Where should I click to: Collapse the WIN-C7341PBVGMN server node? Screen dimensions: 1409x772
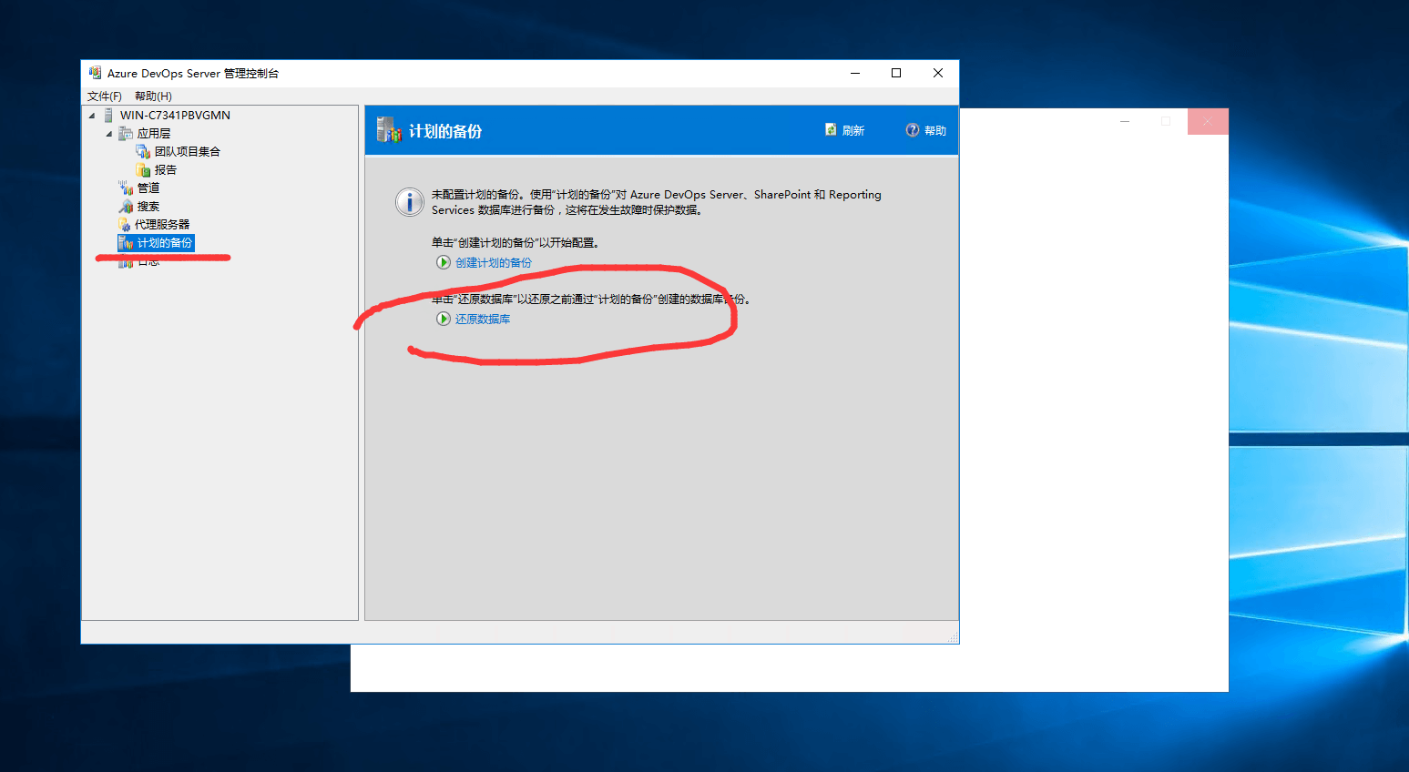(92, 116)
